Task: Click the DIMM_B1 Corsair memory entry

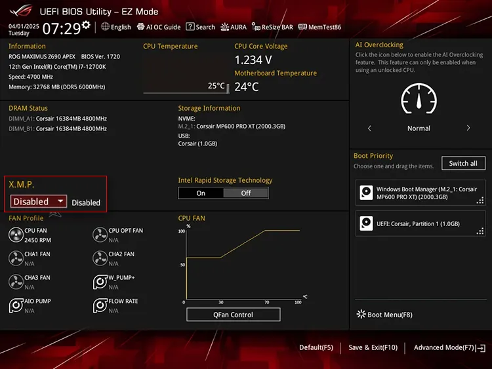Action: (x=58, y=128)
